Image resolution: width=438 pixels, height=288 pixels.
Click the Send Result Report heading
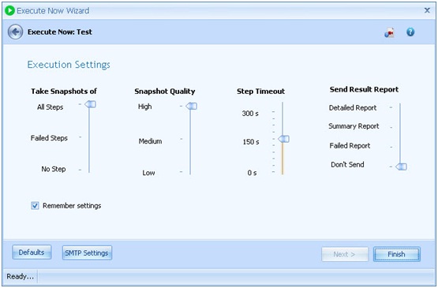click(x=364, y=90)
